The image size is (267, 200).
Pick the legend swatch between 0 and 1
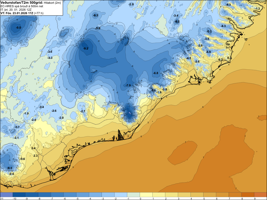point(146,194)
